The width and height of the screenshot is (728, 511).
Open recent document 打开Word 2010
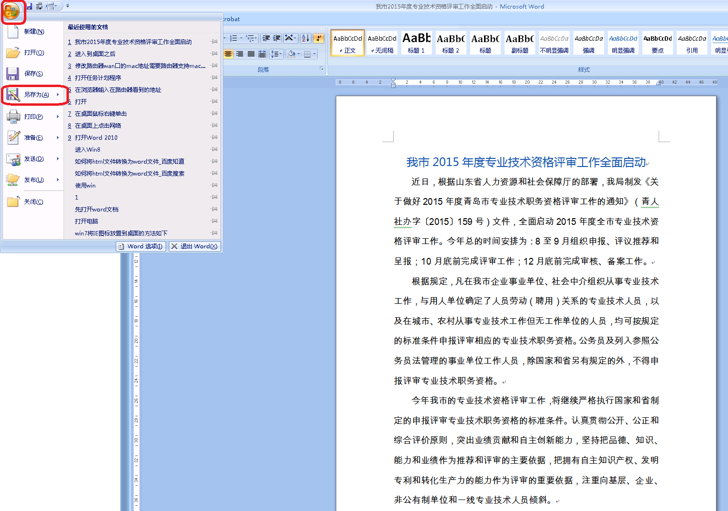click(96, 138)
